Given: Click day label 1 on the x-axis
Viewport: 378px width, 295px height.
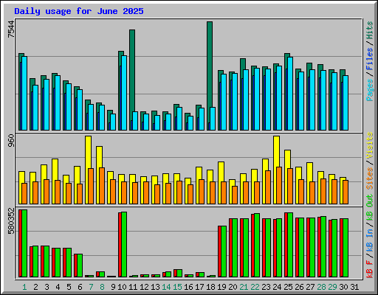Looking at the screenshot, I should click(24, 287).
